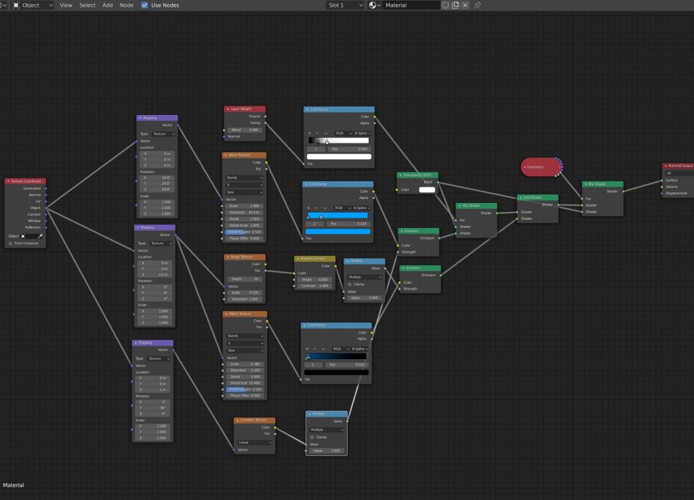Open the Node menu
Viewport: 694px width, 500px height.
click(x=127, y=5)
